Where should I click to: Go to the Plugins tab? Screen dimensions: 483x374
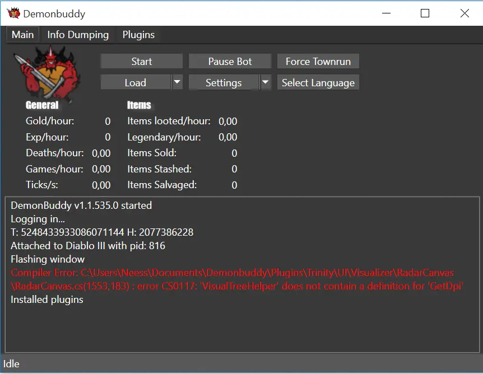138,35
